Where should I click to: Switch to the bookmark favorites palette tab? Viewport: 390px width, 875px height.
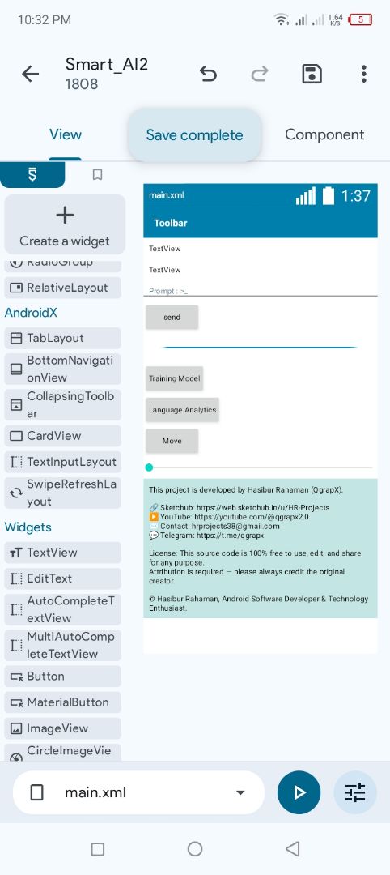pos(97,175)
